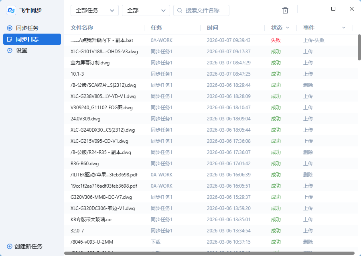
Task: Click the gear icon beside 设置
Action: (x=10, y=50)
